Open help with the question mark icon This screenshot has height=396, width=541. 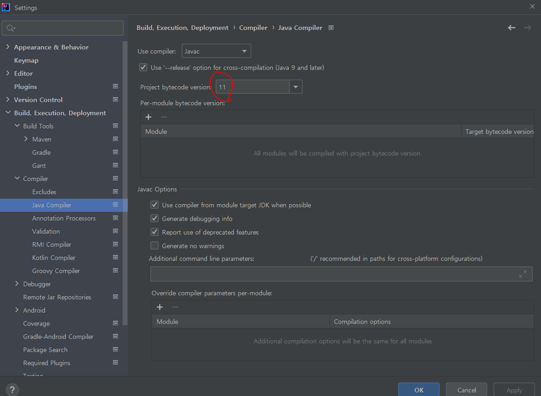12,390
